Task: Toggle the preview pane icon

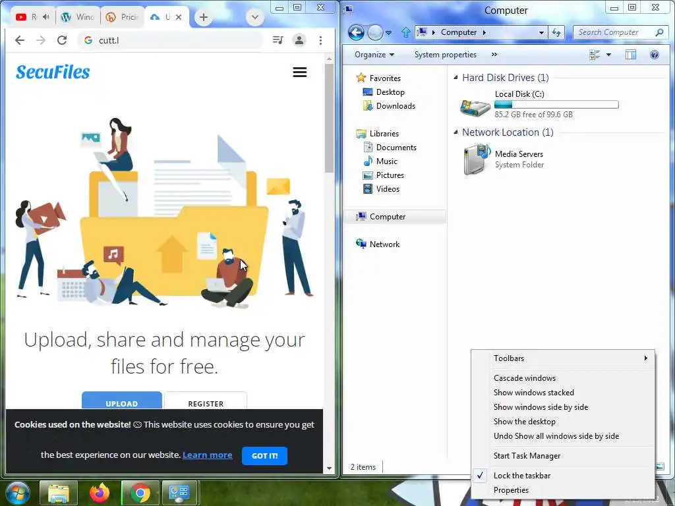Action: coord(631,55)
